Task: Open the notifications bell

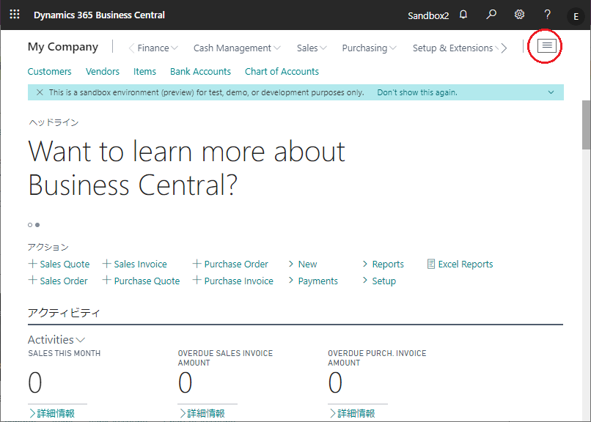Action: pos(463,15)
